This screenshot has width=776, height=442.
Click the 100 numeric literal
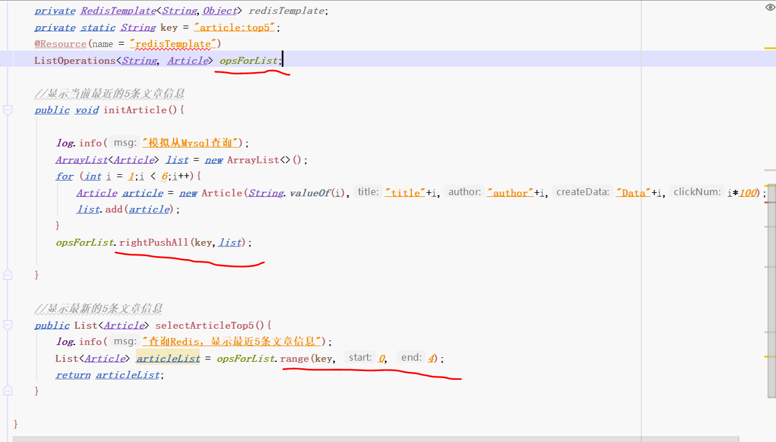coord(748,193)
